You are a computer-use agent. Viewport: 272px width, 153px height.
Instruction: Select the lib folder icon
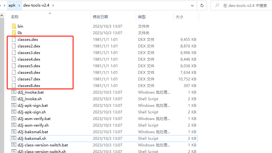point(14,33)
